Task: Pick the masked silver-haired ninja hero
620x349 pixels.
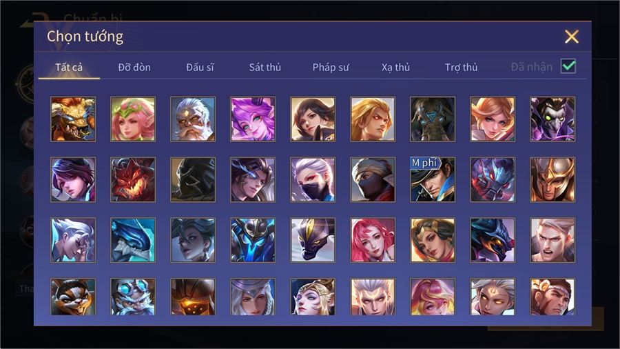Action: (313, 179)
